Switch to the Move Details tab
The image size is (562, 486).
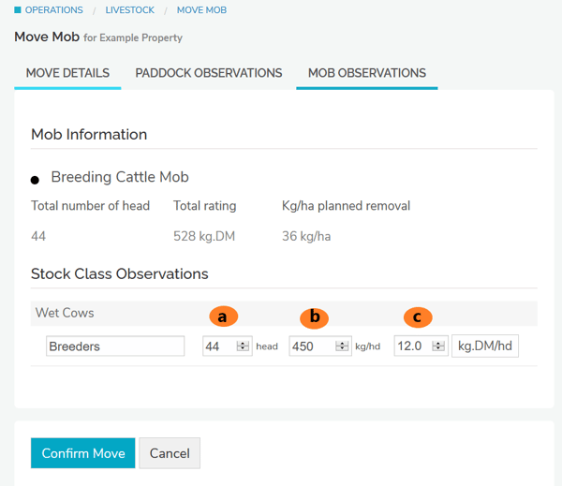click(67, 73)
